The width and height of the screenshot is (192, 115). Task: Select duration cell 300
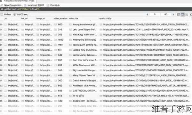pos(60,81)
